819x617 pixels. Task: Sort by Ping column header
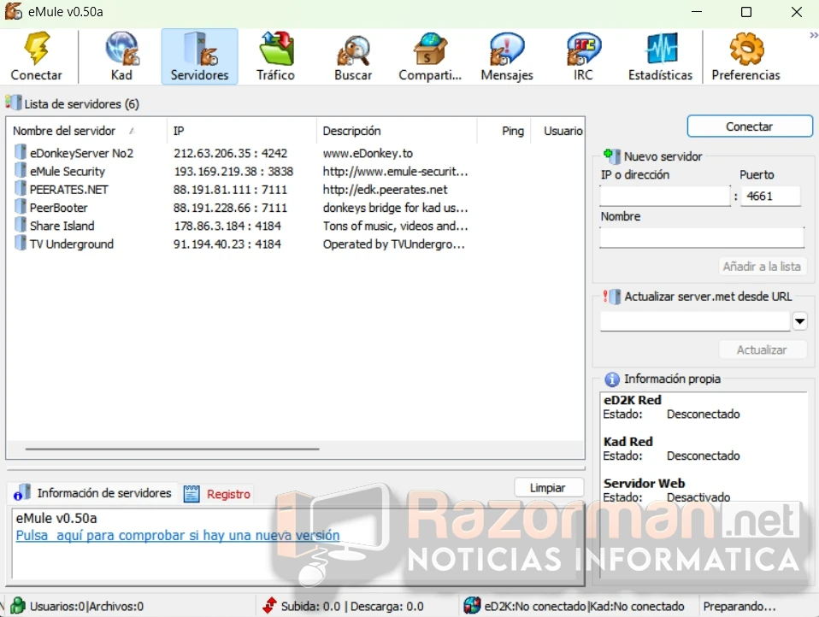504,131
